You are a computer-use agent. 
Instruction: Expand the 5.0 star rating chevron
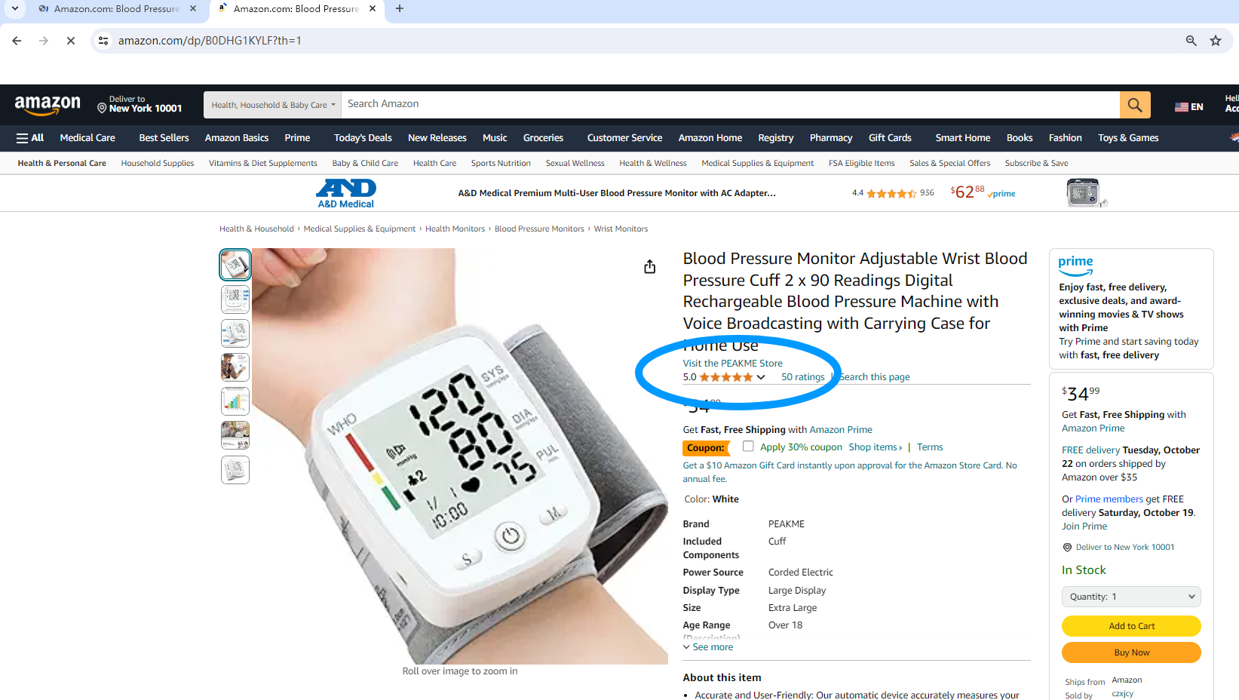(x=761, y=377)
